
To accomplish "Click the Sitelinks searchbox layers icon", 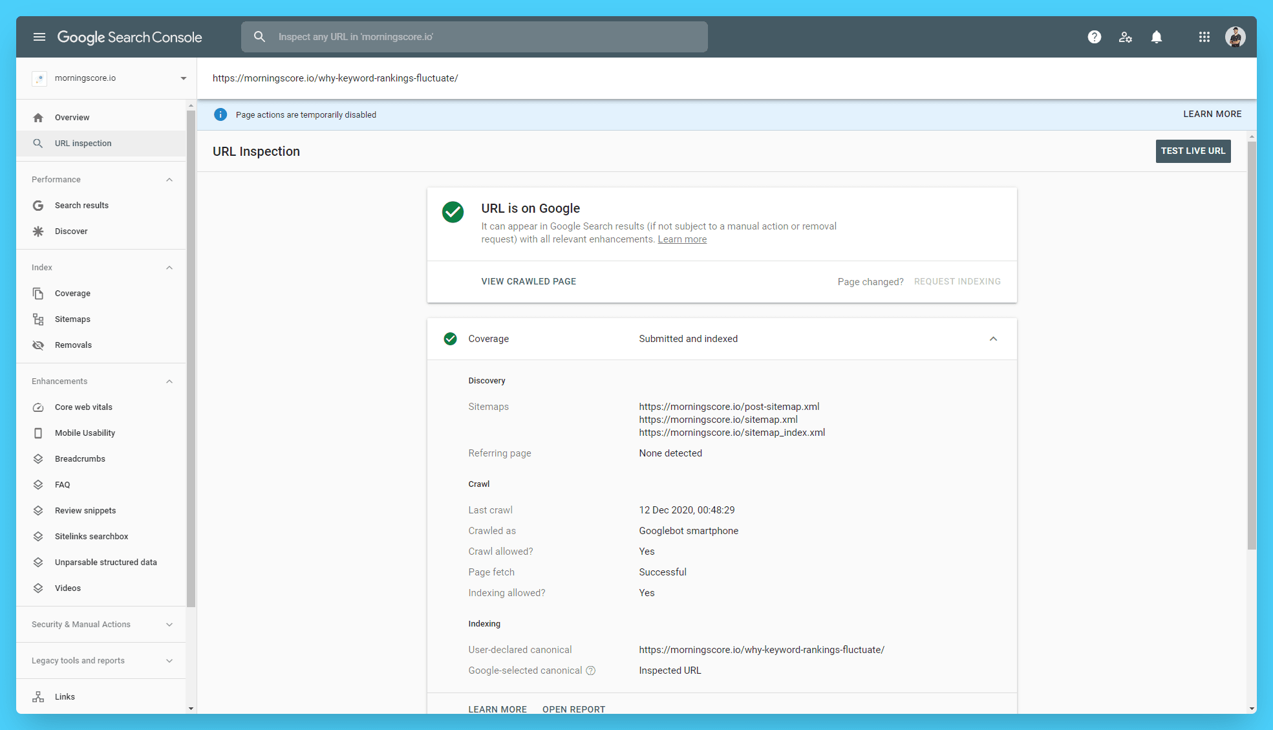I will (38, 537).
